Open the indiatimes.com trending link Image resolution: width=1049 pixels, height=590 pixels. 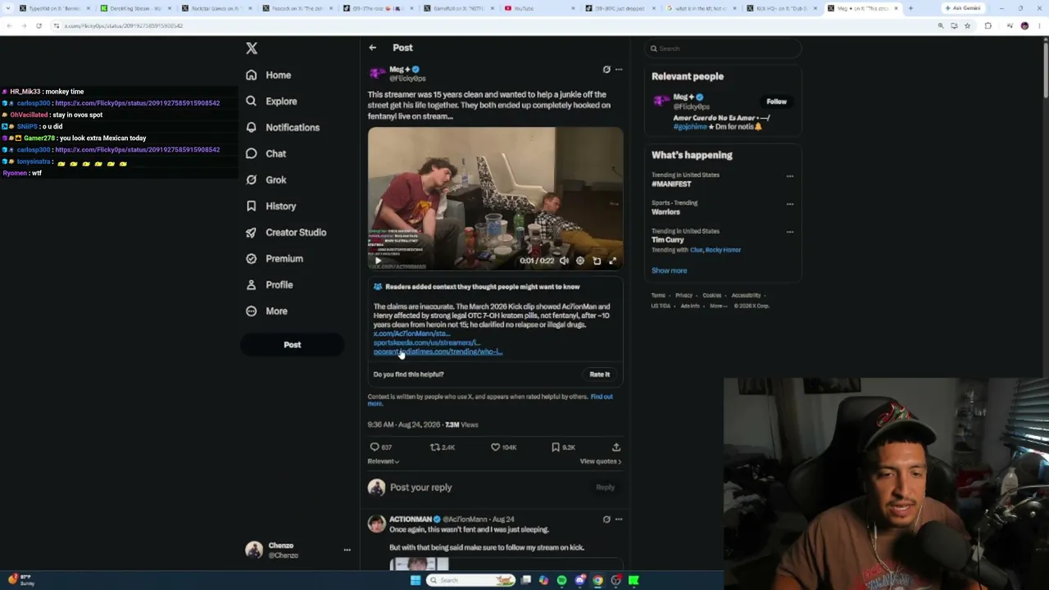tap(438, 352)
